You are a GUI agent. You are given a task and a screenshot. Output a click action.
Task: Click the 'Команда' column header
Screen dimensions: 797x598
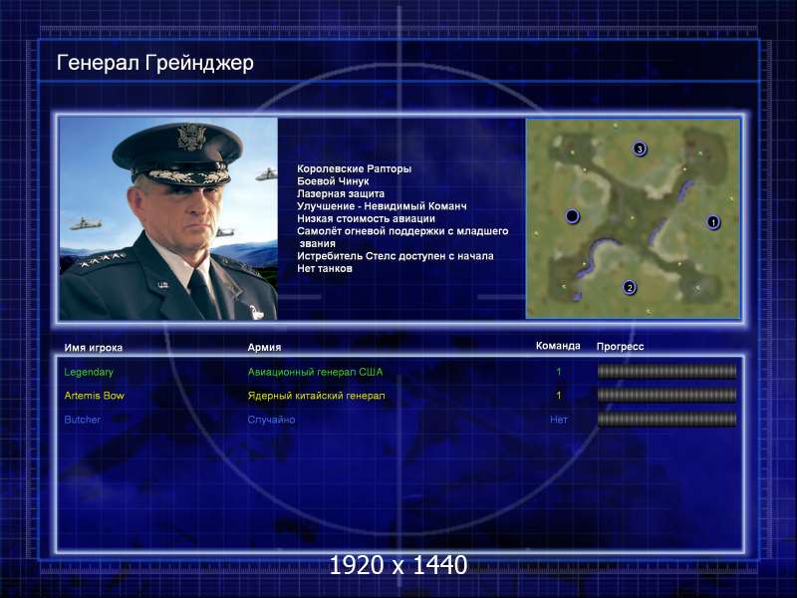558,346
